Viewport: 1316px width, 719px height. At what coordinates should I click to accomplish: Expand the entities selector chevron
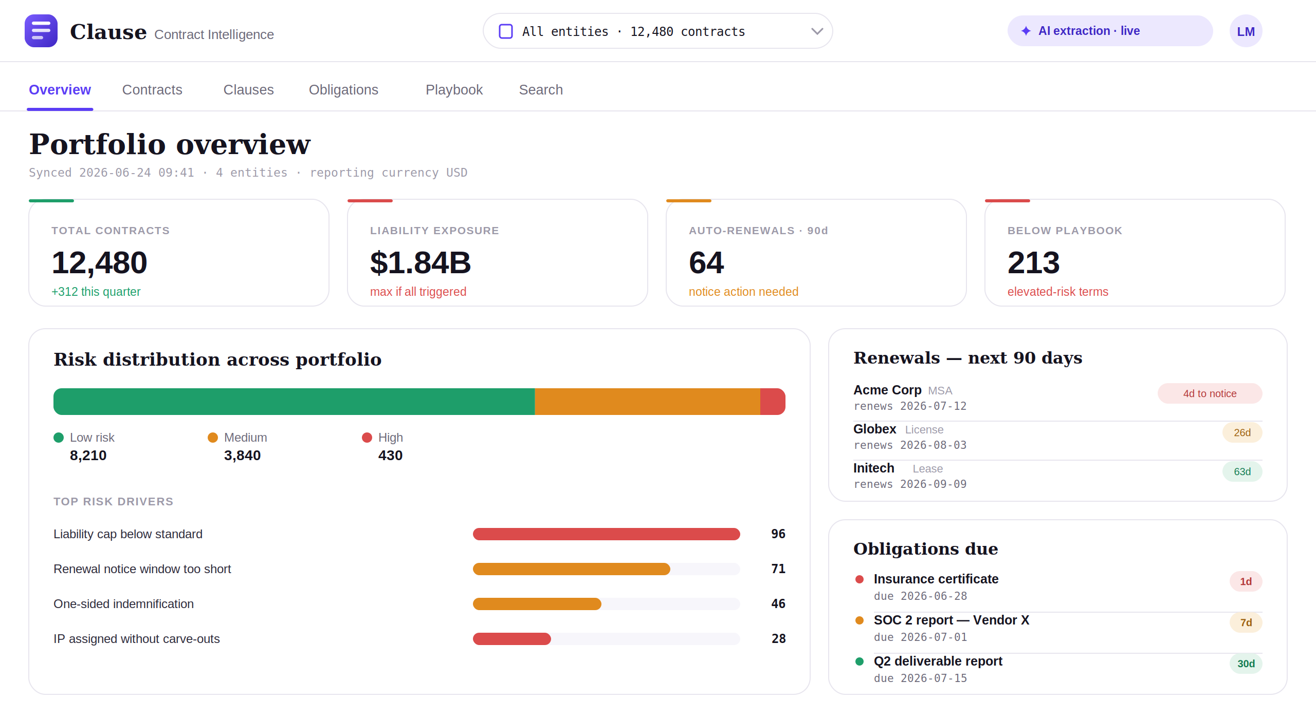click(x=817, y=31)
